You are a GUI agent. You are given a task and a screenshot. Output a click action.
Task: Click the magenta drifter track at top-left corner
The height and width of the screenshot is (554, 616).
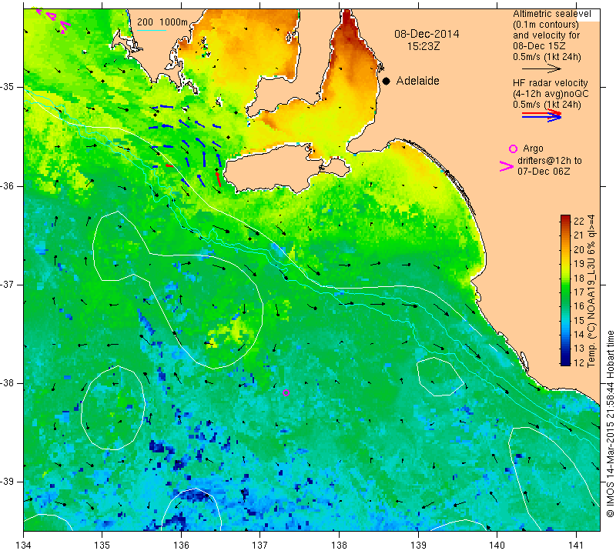pyautogui.click(x=52, y=18)
